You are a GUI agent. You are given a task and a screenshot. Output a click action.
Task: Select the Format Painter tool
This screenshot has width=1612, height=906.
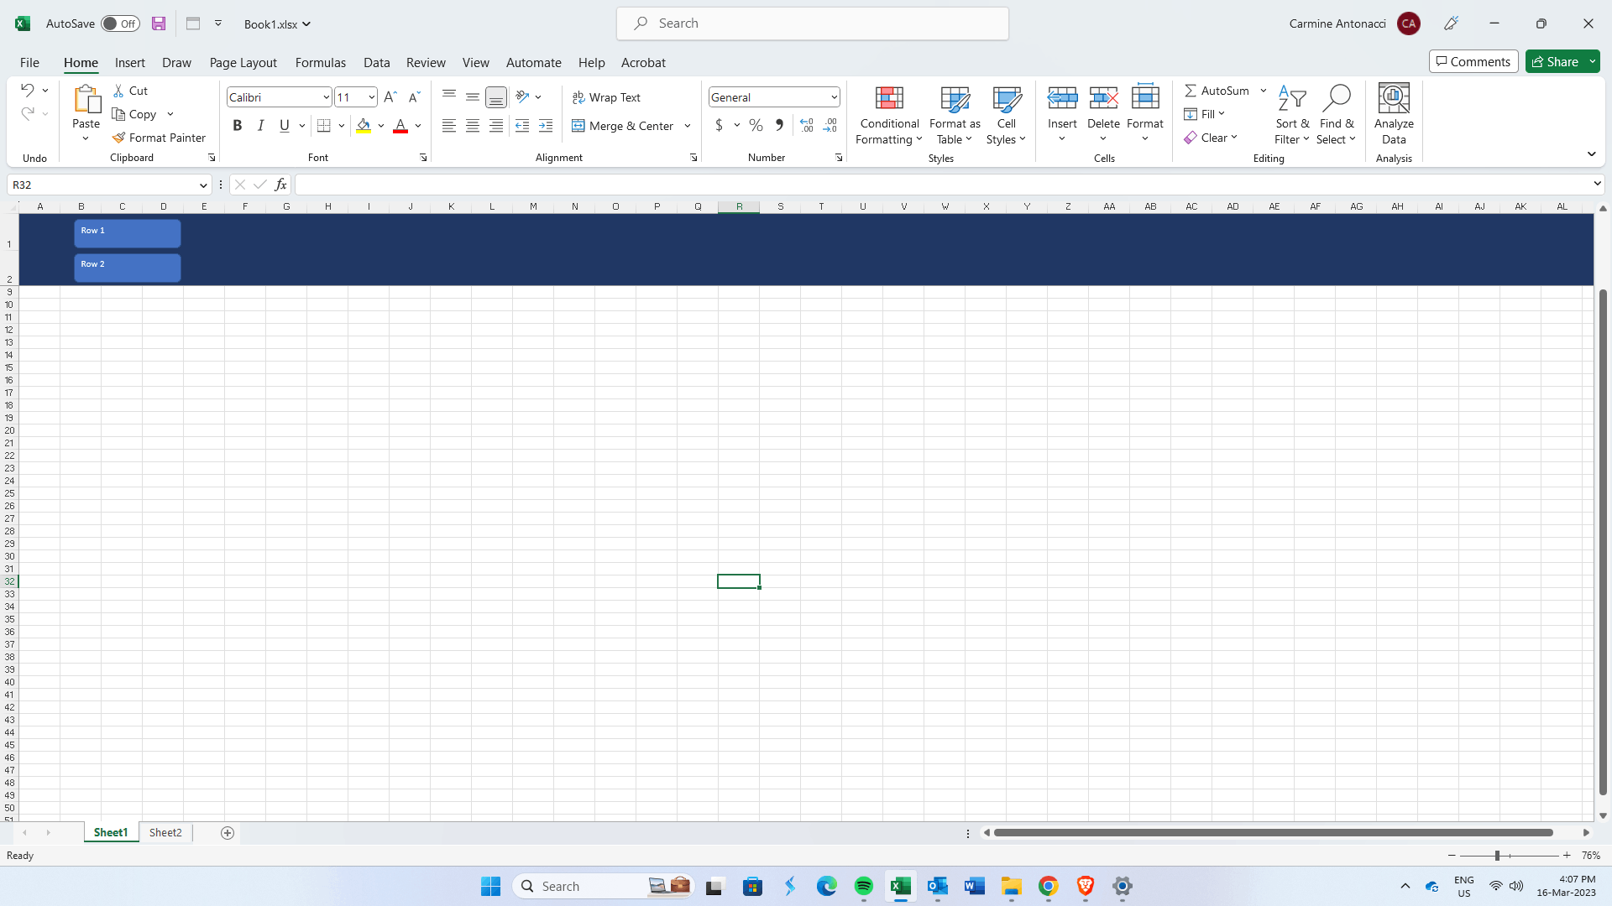[159, 137]
